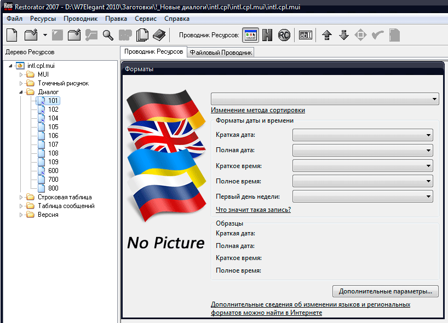448x323 pixels.
Task: Open the dropdown arrow beside Open icon
Action: (45, 35)
